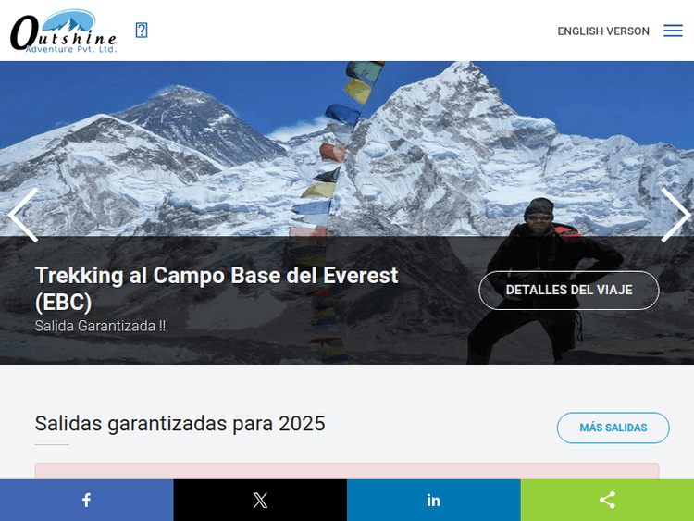Go to previous slide with left arrow
694x521 pixels.
(x=23, y=215)
